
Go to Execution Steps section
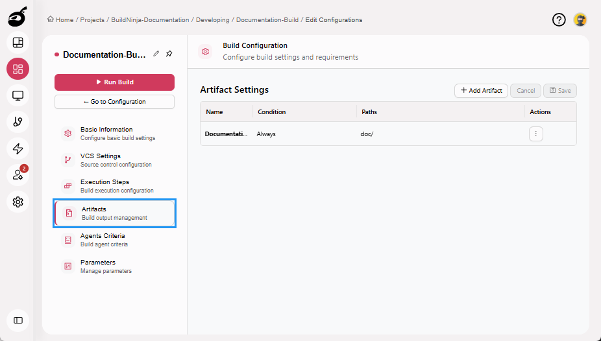(x=104, y=186)
